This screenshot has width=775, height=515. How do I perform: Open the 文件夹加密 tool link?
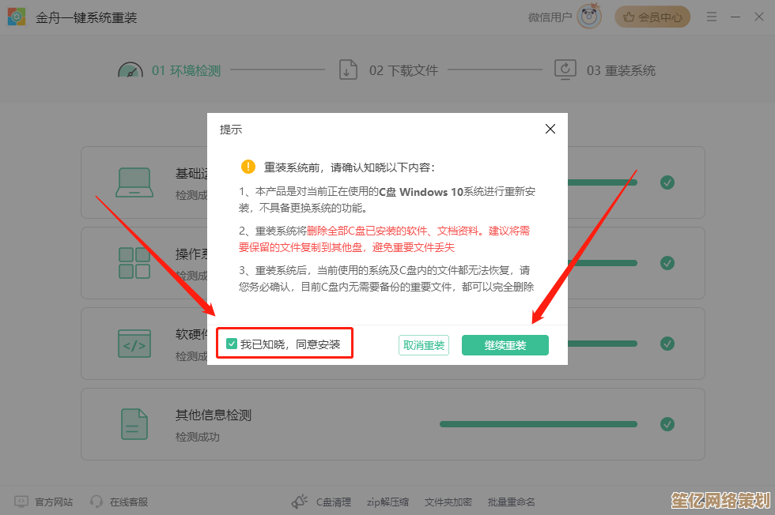tap(448, 502)
